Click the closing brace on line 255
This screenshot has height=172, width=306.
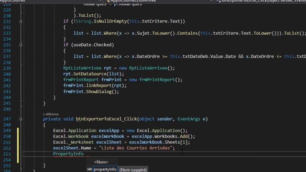click(44, 166)
